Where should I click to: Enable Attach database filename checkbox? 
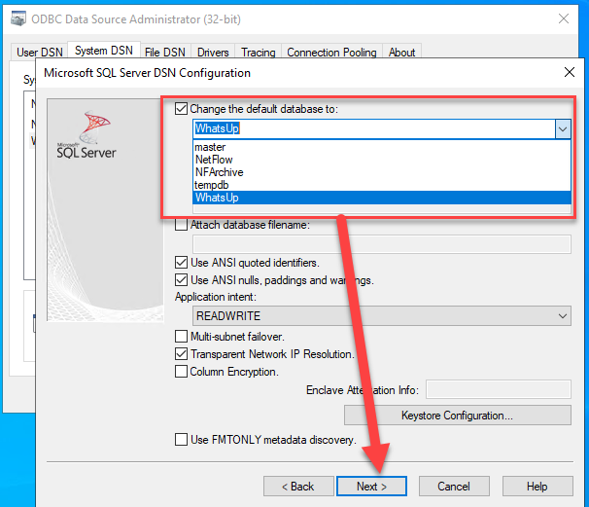pos(181,225)
